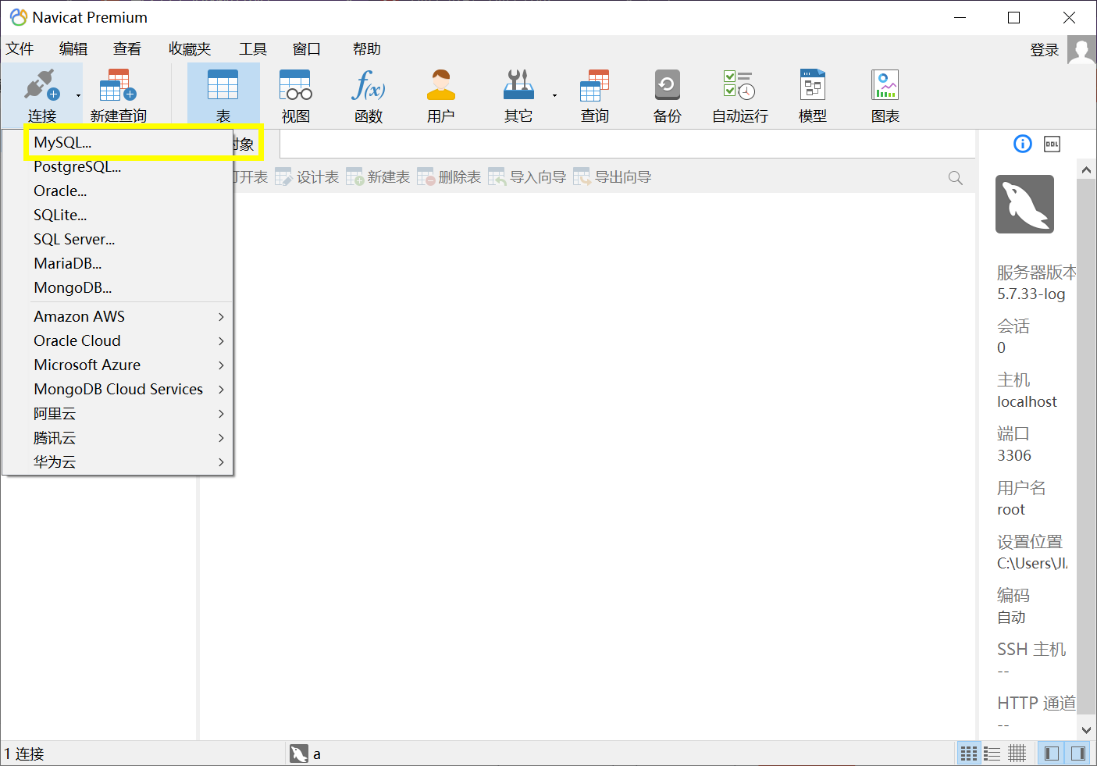Image resolution: width=1097 pixels, height=766 pixels.
Task: Open the Tools (工具) menu
Action: [253, 49]
